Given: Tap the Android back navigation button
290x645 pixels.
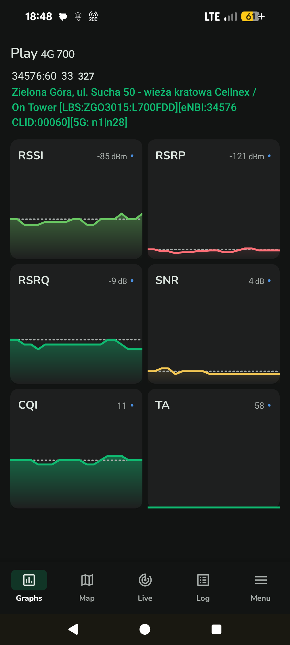Looking at the screenshot, I should click(74, 629).
